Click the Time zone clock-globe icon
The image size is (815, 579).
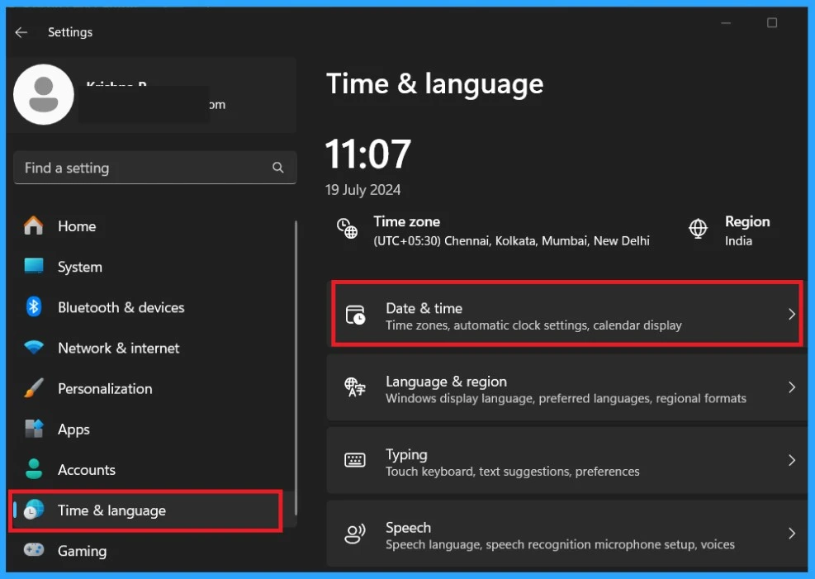[x=347, y=229]
